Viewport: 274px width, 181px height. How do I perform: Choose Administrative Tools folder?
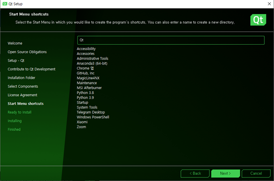click(x=92, y=59)
